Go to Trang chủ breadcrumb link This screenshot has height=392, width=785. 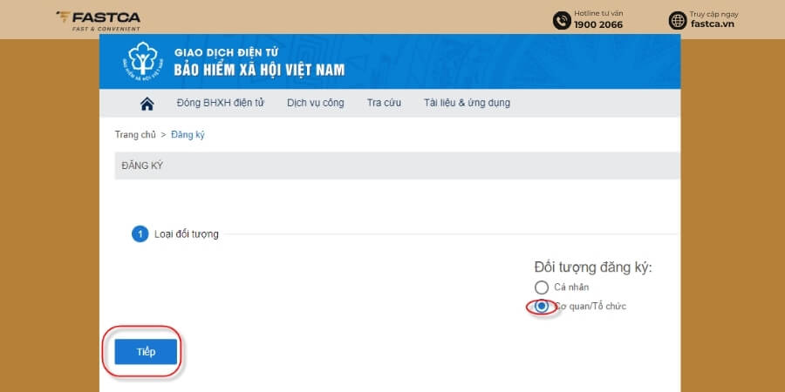click(135, 134)
